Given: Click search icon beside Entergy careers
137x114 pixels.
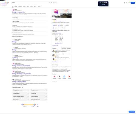Looking at the screenshot, I should (x=46, y=90).
